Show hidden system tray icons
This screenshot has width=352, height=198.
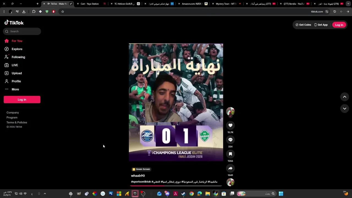pyautogui.click(x=45, y=194)
